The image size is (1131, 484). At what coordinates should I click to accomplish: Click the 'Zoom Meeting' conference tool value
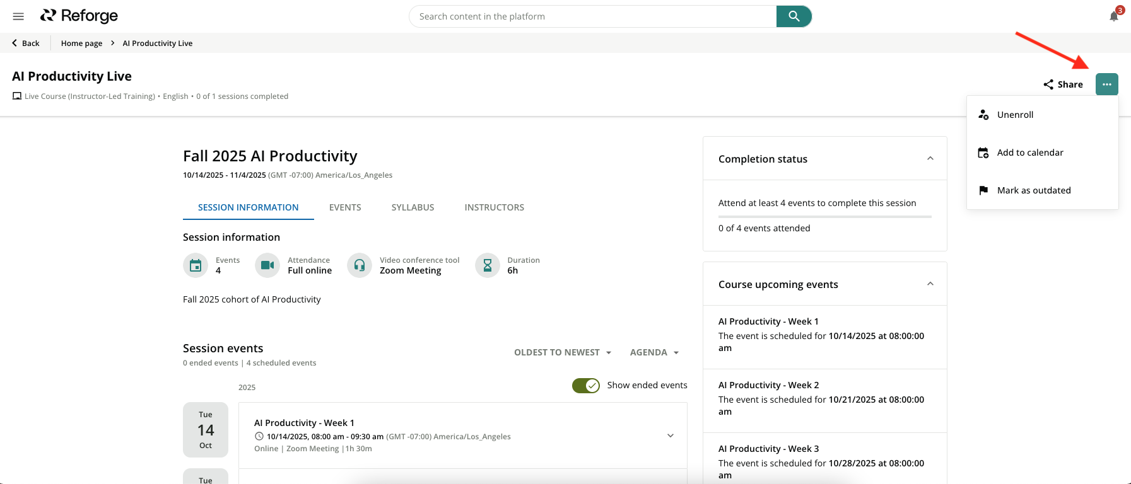[x=411, y=270]
